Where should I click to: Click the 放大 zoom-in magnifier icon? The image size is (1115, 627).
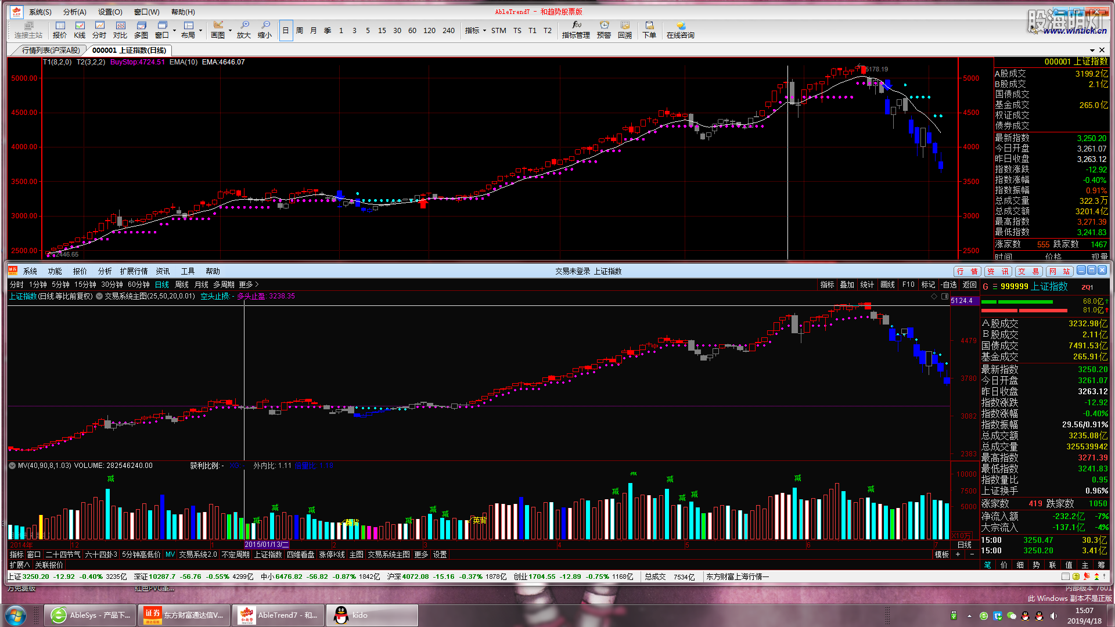point(244,30)
